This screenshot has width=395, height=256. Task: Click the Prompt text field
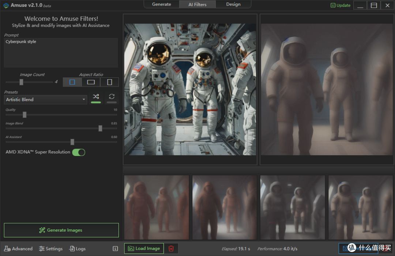[61, 53]
